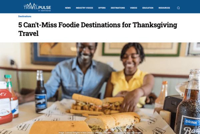This screenshot has height=134, width=200.
Task: Follow the blue Destinations breadcrumb link
Action: (x=25, y=16)
